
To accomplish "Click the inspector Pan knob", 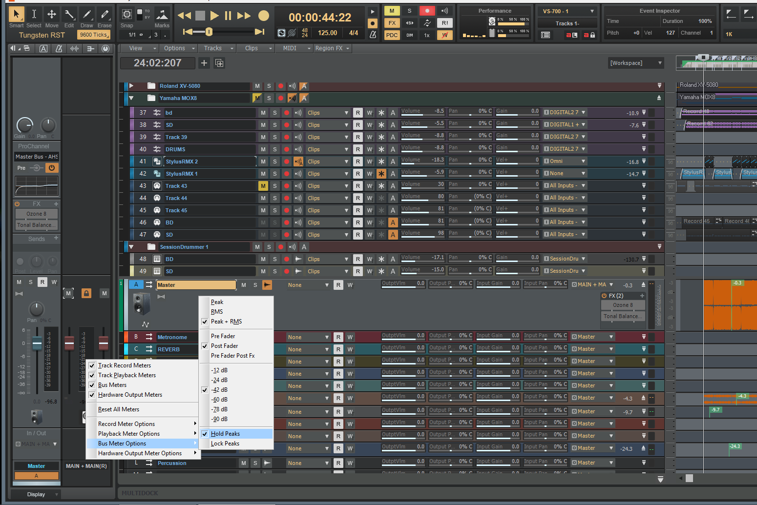I will point(36,309).
